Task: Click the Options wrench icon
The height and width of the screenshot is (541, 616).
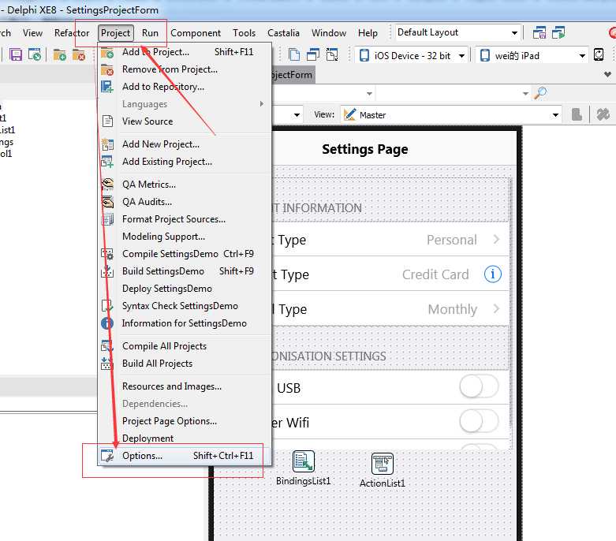Action: point(107,456)
